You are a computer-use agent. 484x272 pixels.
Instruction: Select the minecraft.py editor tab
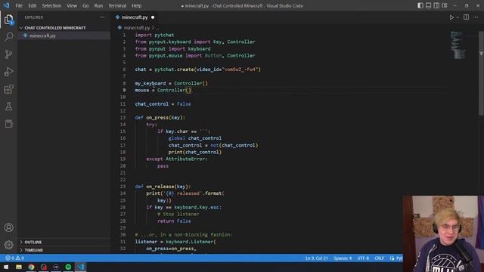coord(135,17)
